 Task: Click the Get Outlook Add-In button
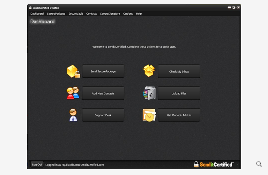[179, 115]
